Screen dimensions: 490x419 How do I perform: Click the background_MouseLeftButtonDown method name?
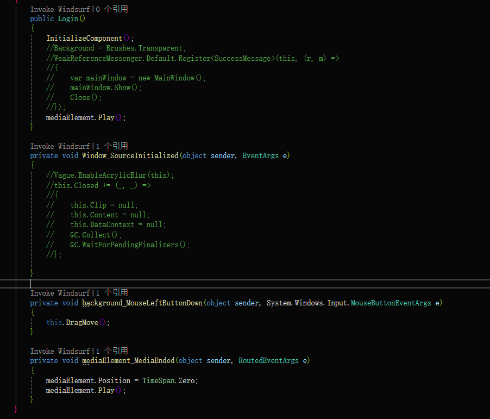pos(142,303)
